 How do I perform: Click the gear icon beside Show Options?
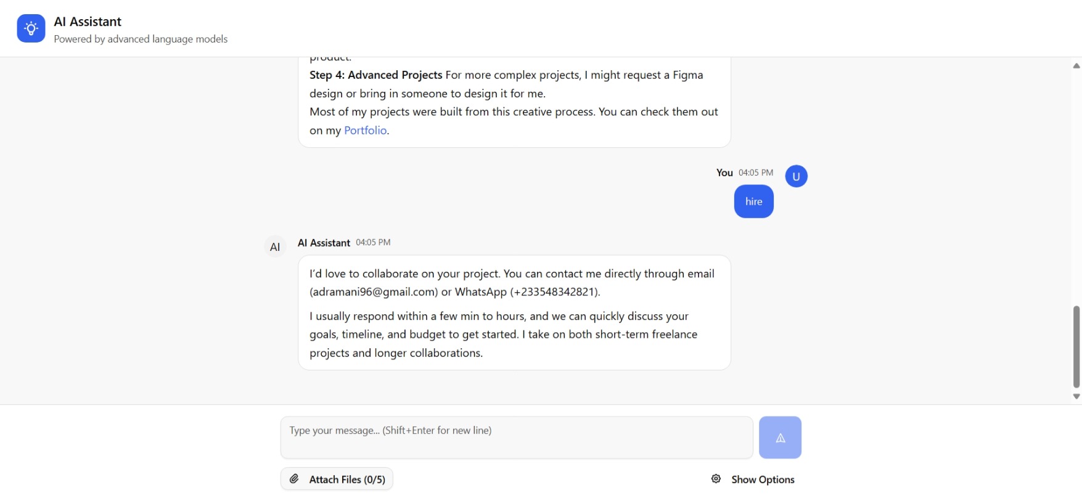click(716, 479)
